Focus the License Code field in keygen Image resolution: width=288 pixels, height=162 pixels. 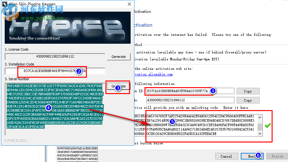click(x=55, y=57)
